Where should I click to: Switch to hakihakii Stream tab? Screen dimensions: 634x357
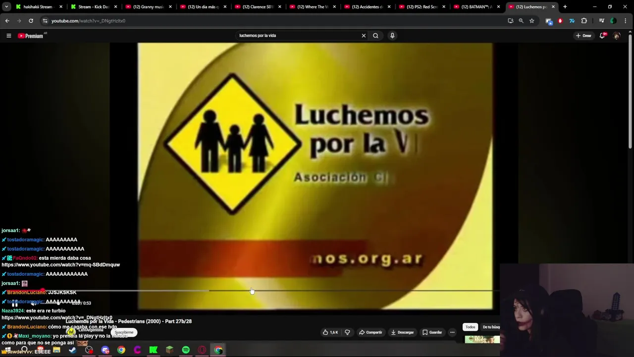coord(39,7)
